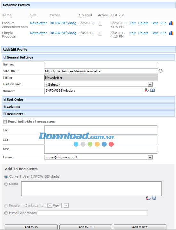Open address book icon below Users box
This screenshot has width=176, height=230.
pos(154,198)
